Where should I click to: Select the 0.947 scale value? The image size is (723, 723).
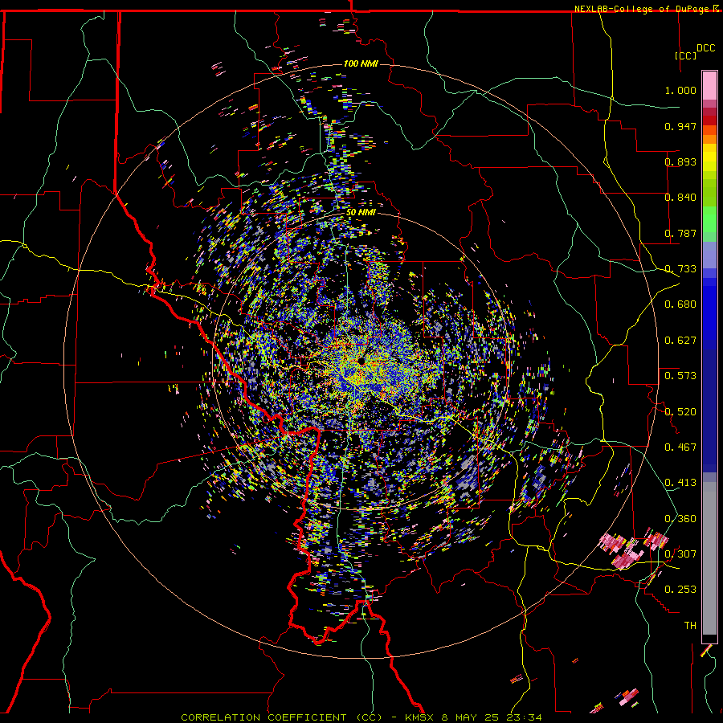680,126
